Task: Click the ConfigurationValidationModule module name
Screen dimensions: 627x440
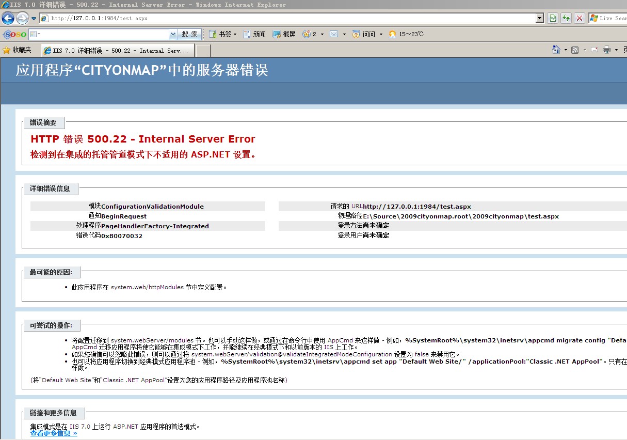Action: [x=152, y=207]
